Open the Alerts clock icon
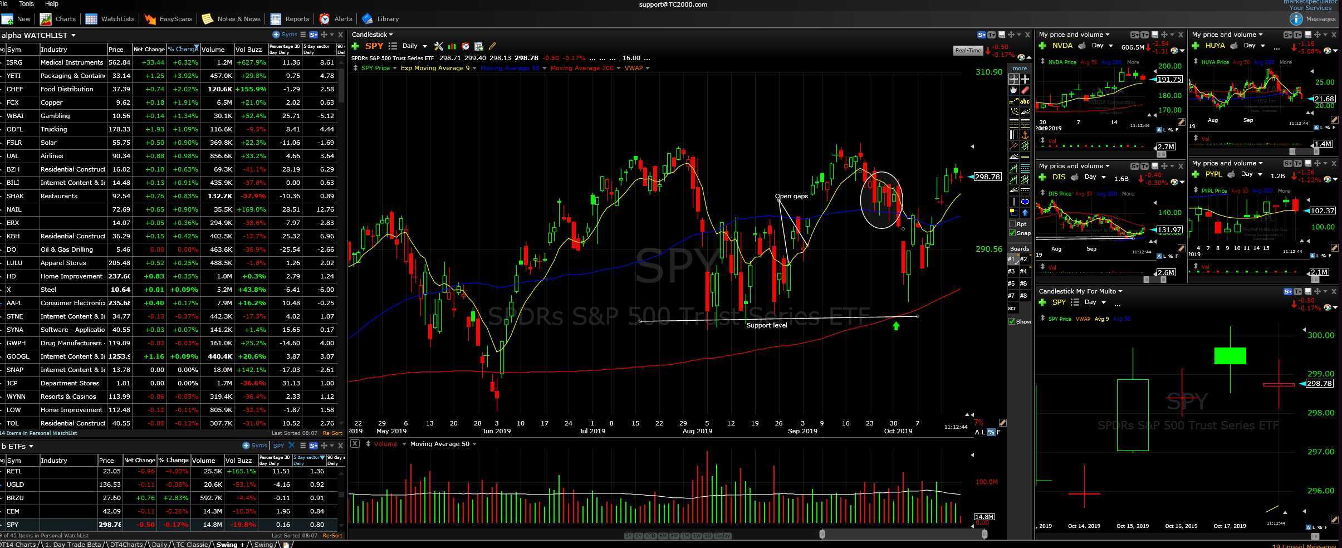The image size is (1342, 548). click(324, 19)
